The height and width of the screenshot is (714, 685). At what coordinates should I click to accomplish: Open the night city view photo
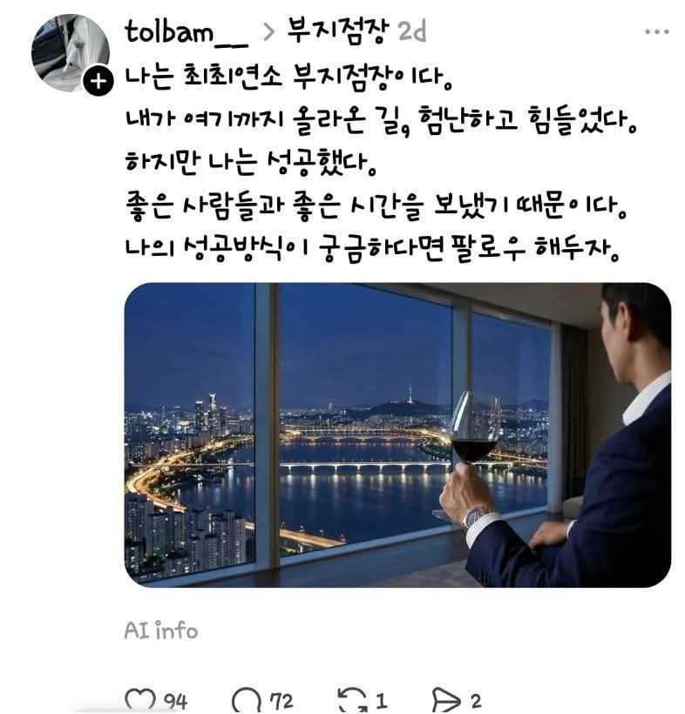(x=397, y=434)
